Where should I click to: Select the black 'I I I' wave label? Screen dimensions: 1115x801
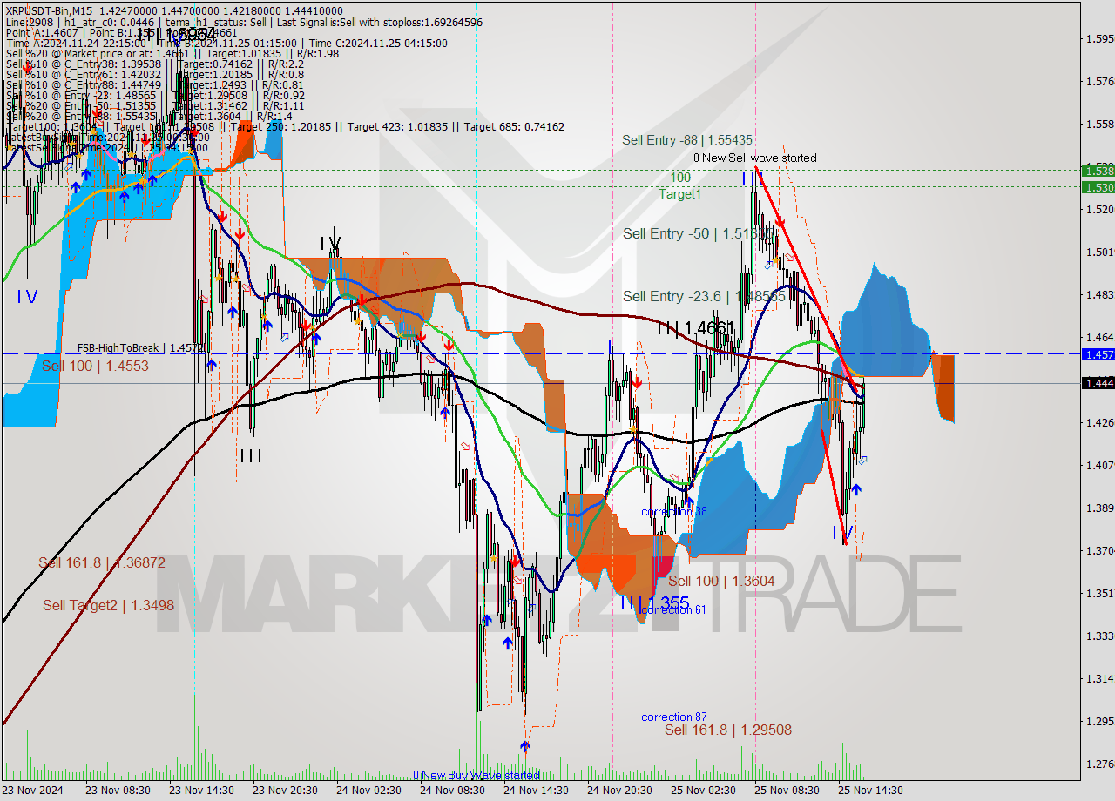pos(250,455)
